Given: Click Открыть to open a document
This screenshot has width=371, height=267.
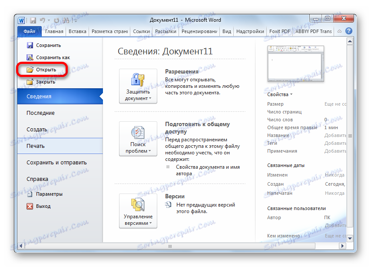Looking at the screenshot, I should (x=42, y=70).
